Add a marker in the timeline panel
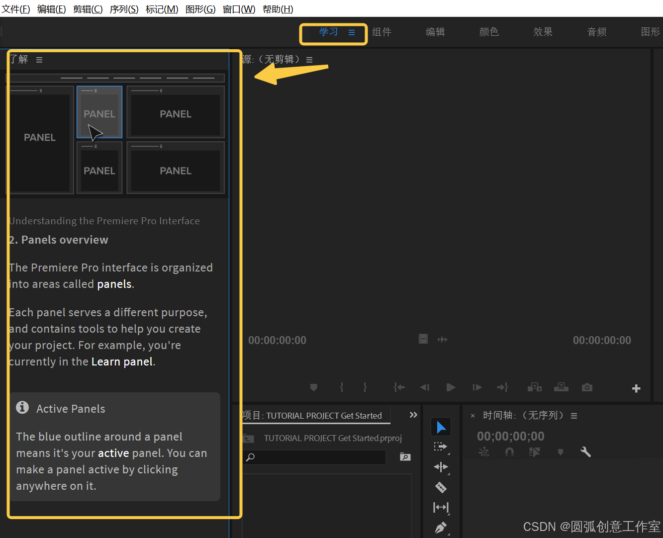This screenshot has width=663, height=538. [x=561, y=452]
